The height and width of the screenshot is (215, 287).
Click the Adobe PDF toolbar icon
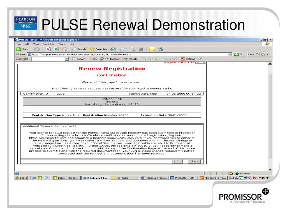click(x=263, y=54)
